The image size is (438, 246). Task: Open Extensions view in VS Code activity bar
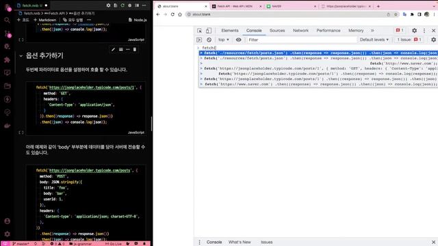[8, 59]
